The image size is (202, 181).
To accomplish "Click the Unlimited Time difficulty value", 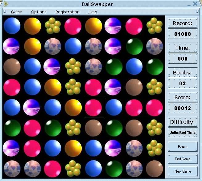I will [x=183, y=133].
